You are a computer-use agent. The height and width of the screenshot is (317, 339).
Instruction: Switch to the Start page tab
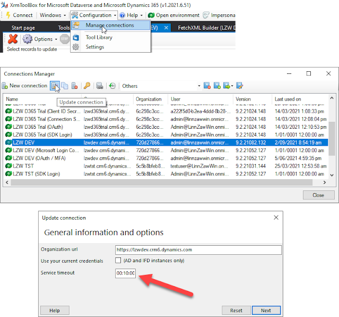pyautogui.click(x=23, y=28)
